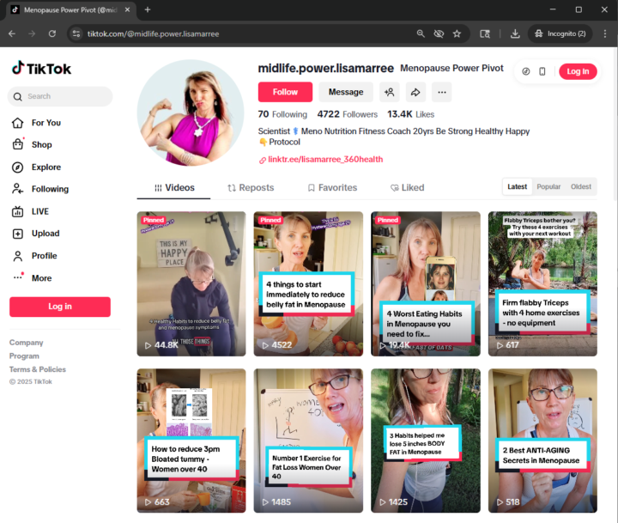Reload the page with refresh icon

tap(52, 33)
